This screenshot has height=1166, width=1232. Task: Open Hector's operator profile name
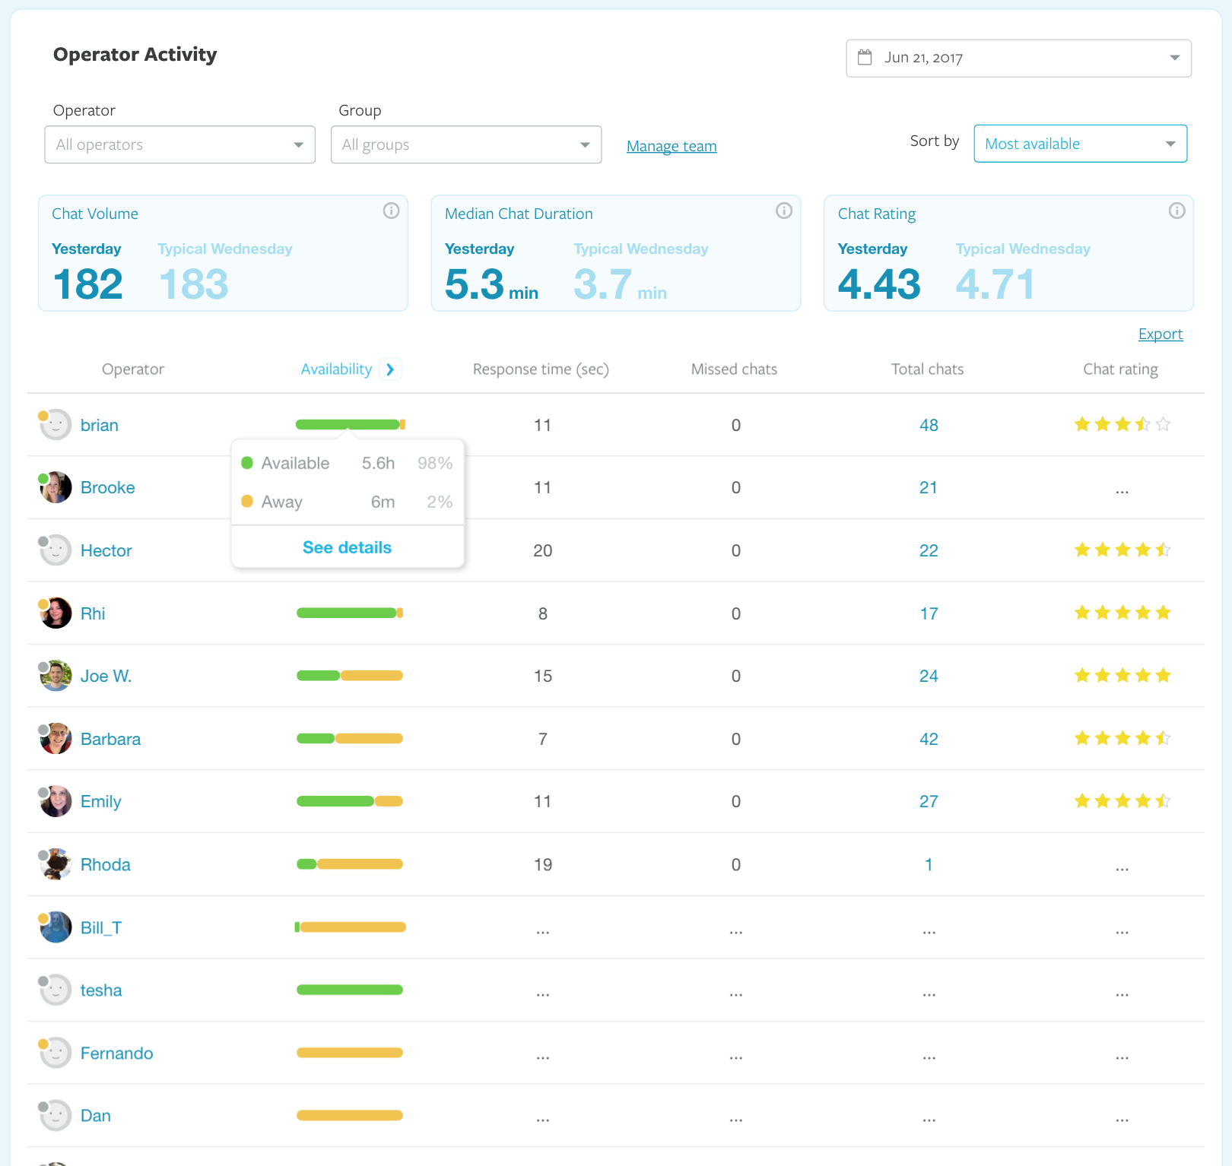[x=106, y=550]
